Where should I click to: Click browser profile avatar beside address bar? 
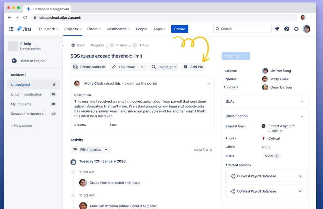(x=303, y=17)
